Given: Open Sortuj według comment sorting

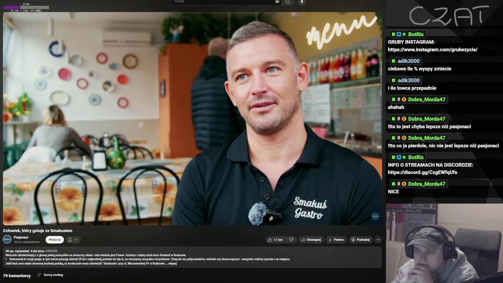Looking at the screenshot, I should pos(50,275).
